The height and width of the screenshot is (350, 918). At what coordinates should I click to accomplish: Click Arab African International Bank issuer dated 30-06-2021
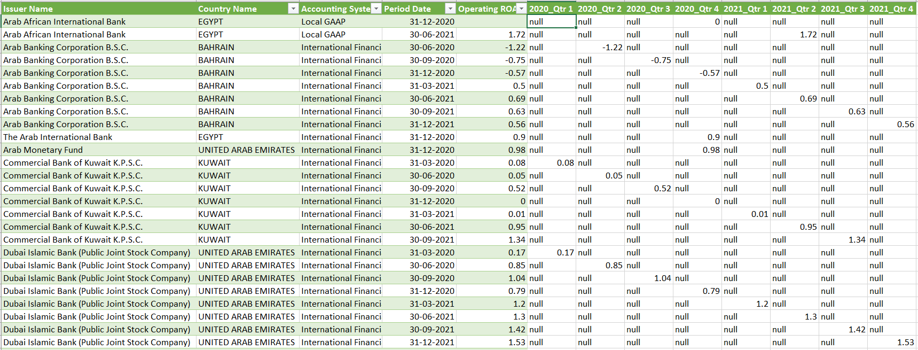pos(99,34)
